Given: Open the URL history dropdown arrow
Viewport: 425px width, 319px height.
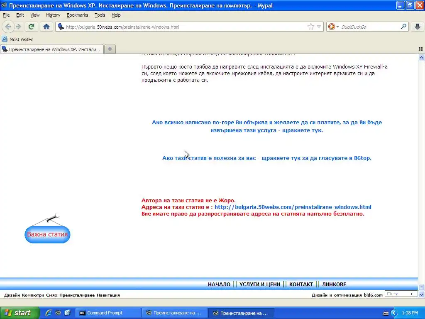Looking at the screenshot, I should coord(319,27).
